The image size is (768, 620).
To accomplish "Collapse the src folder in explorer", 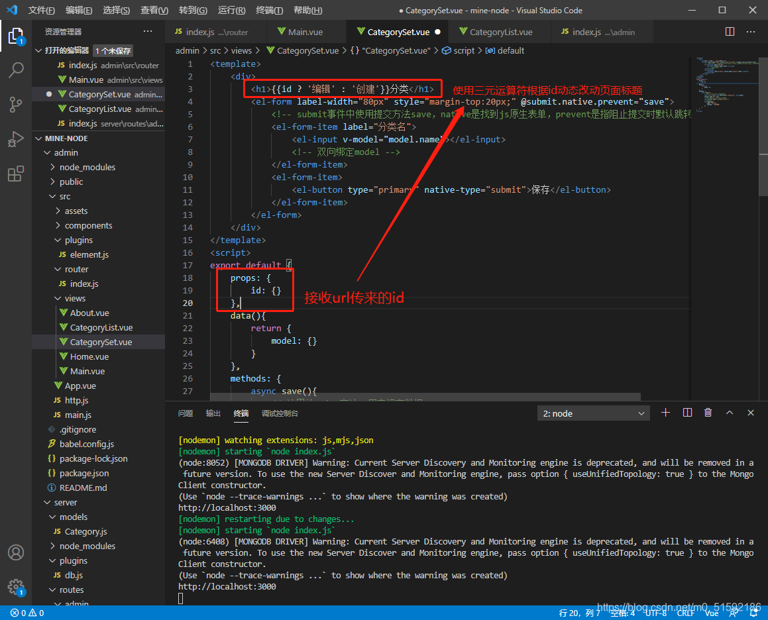I will click(64, 196).
